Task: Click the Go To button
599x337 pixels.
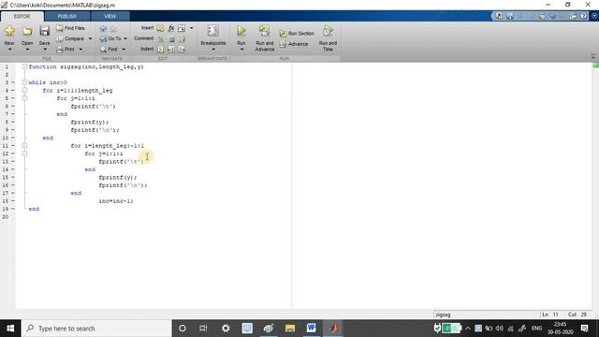Action: [110, 38]
